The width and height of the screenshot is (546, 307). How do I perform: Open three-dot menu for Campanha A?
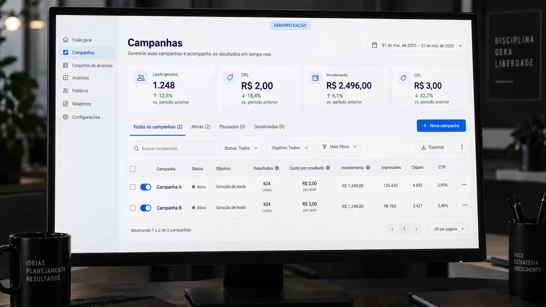(x=464, y=185)
